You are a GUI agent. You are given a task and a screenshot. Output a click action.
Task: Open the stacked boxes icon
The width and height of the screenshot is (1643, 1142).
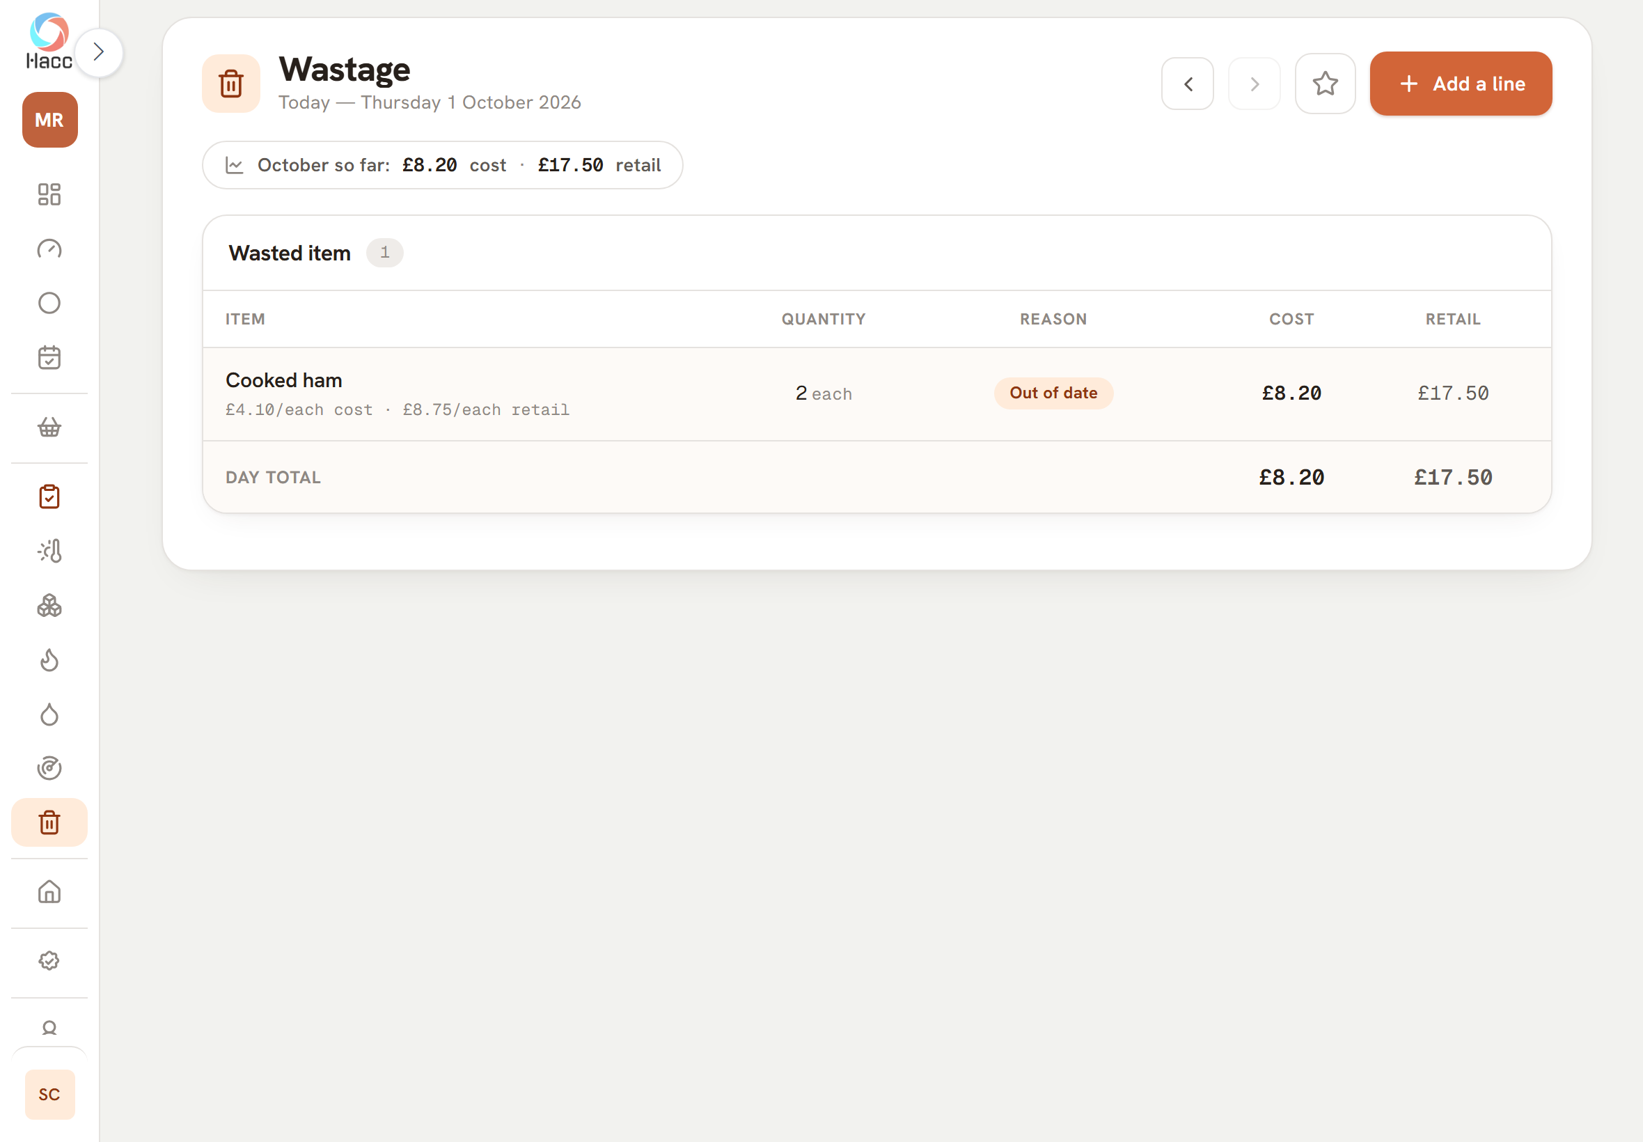pos(49,606)
